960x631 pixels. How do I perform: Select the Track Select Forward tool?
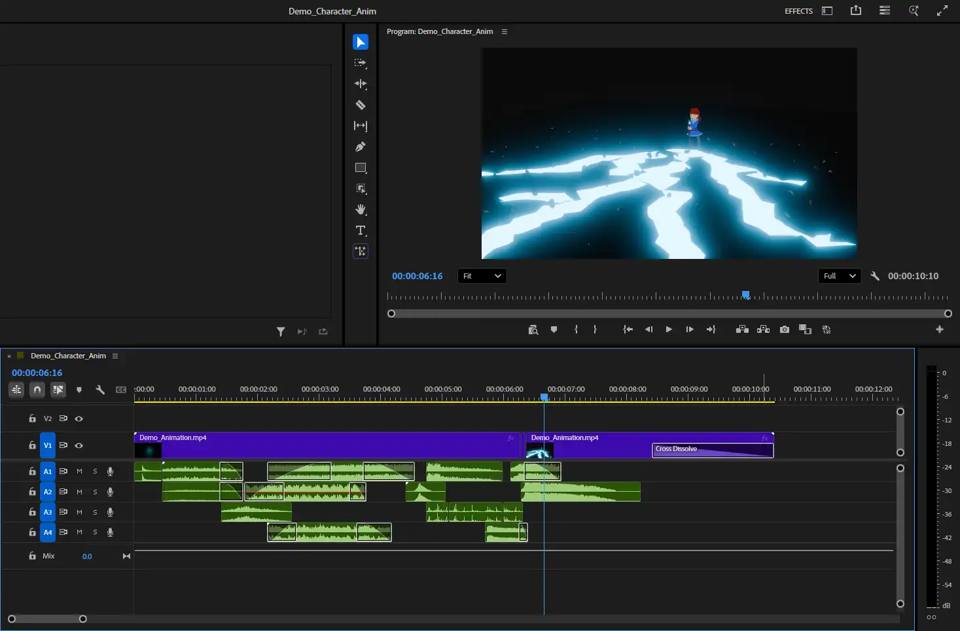tap(361, 63)
